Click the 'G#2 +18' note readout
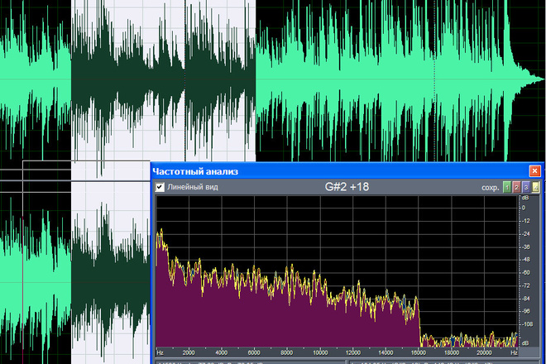 pos(347,187)
